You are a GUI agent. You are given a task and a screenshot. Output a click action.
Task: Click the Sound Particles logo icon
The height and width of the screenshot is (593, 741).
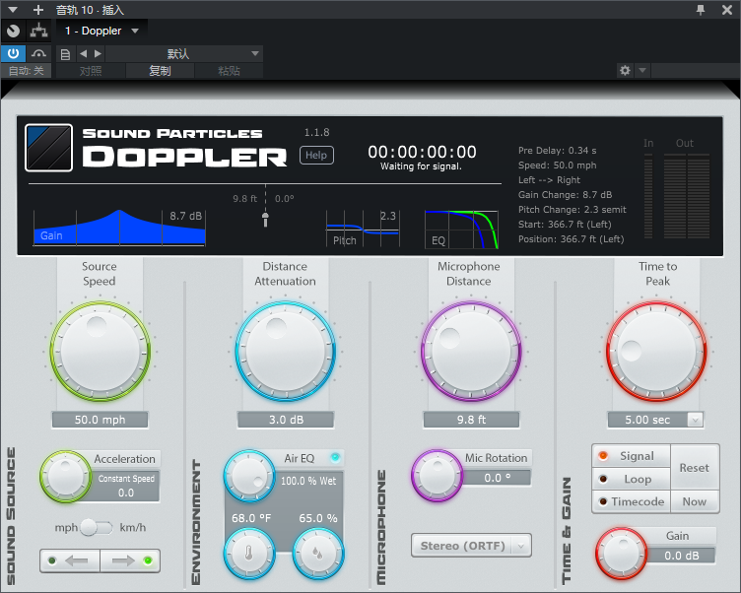[x=48, y=148]
